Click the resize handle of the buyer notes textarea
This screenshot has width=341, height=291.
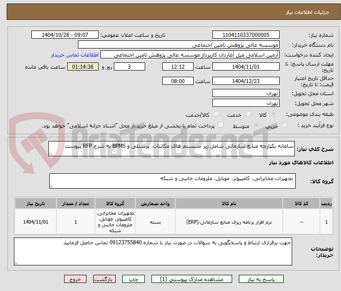pyautogui.click(x=16, y=263)
